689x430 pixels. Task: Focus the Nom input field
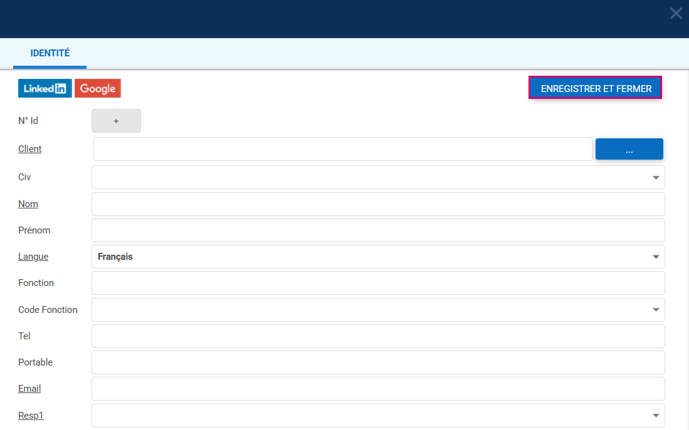pos(377,204)
